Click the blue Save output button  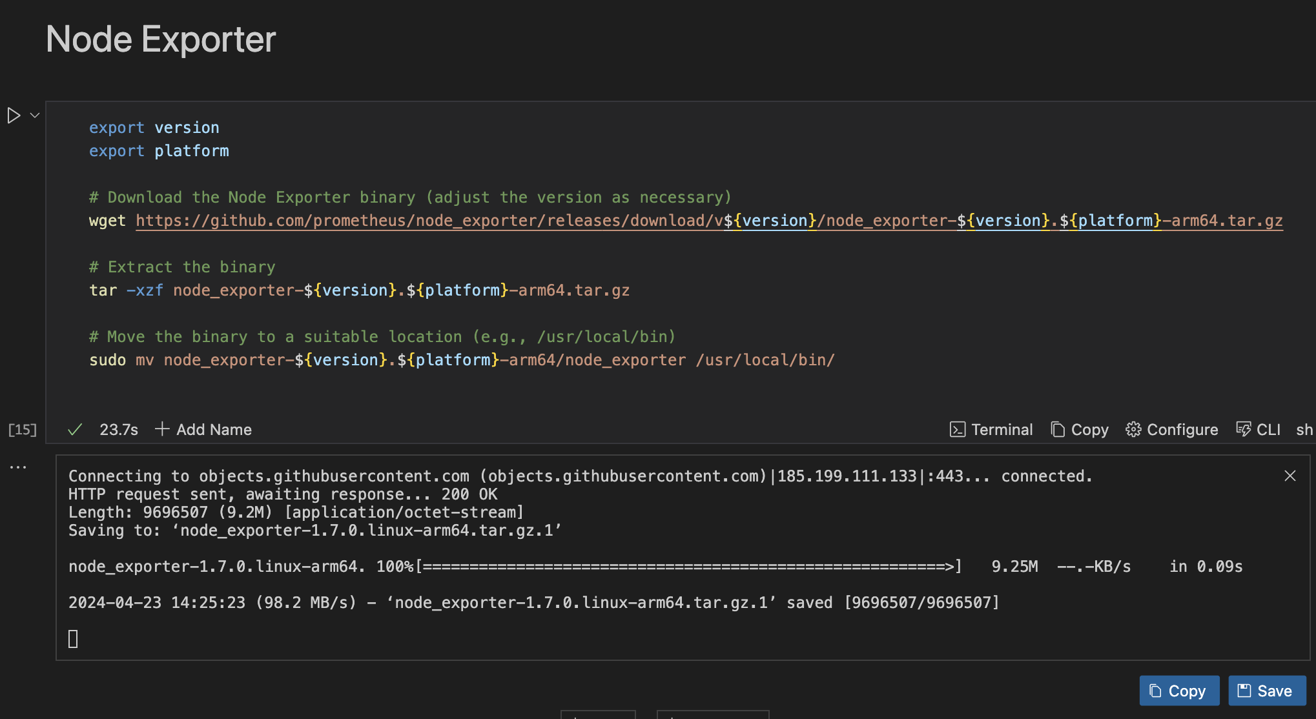(1267, 691)
